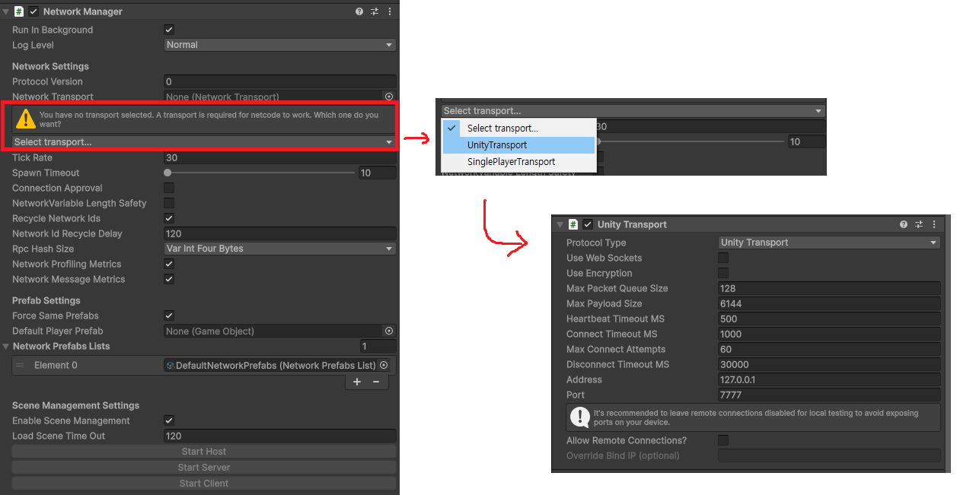Click Max Packet Queue Size field

pyautogui.click(x=830, y=288)
